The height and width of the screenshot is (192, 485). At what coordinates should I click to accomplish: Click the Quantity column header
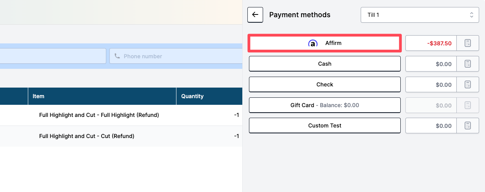pos(192,96)
